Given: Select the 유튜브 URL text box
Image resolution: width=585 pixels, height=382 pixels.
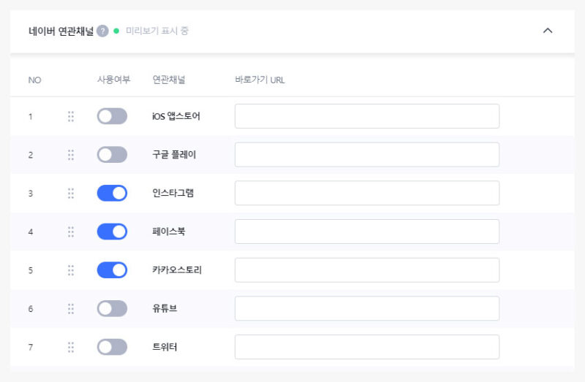Looking at the screenshot, I should [366, 308].
